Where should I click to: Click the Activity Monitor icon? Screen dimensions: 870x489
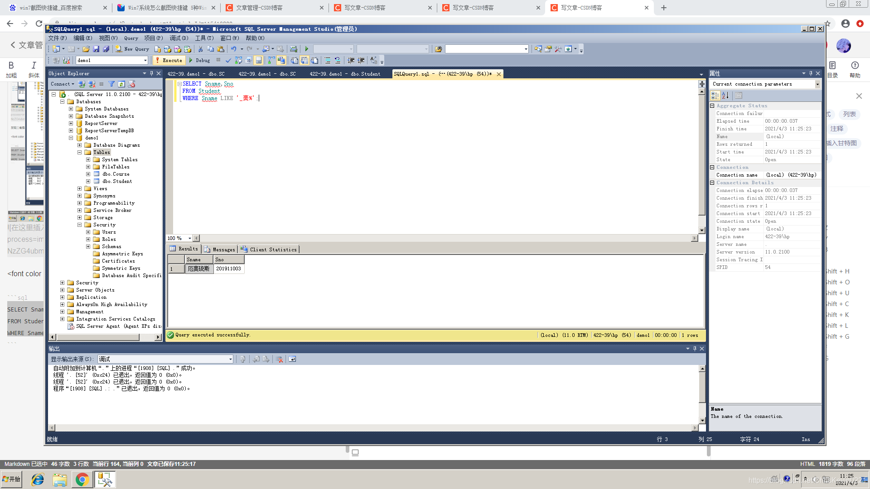(x=294, y=49)
